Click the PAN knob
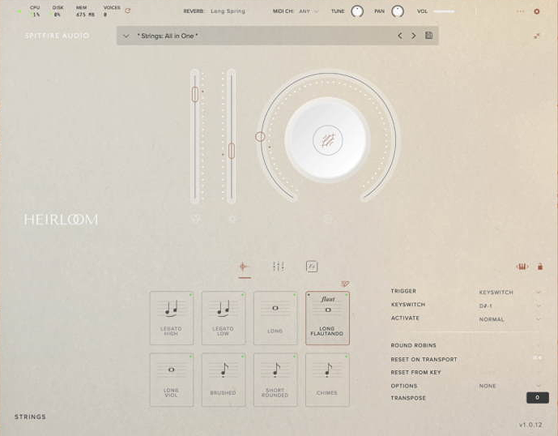The width and height of the screenshot is (558, 436). click(x=397, y=11)
